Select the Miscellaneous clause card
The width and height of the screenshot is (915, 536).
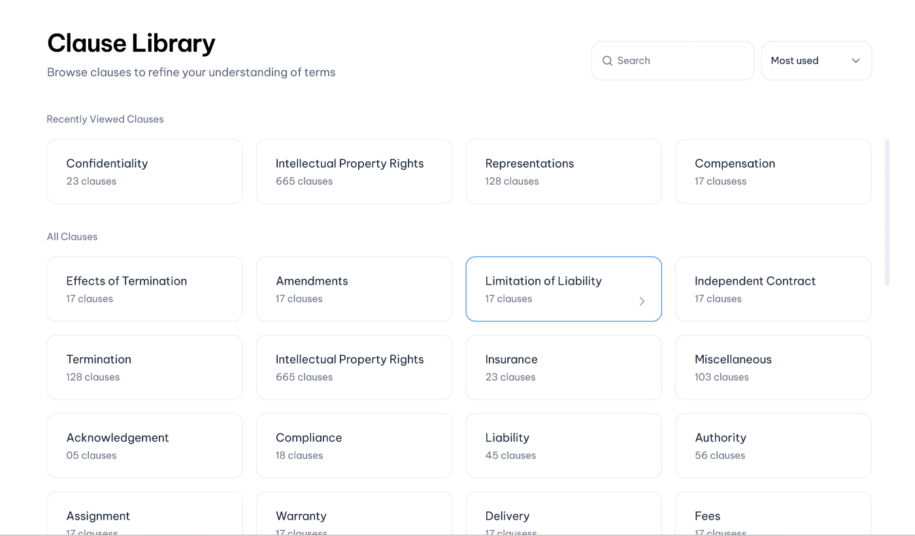coord(773,368)
